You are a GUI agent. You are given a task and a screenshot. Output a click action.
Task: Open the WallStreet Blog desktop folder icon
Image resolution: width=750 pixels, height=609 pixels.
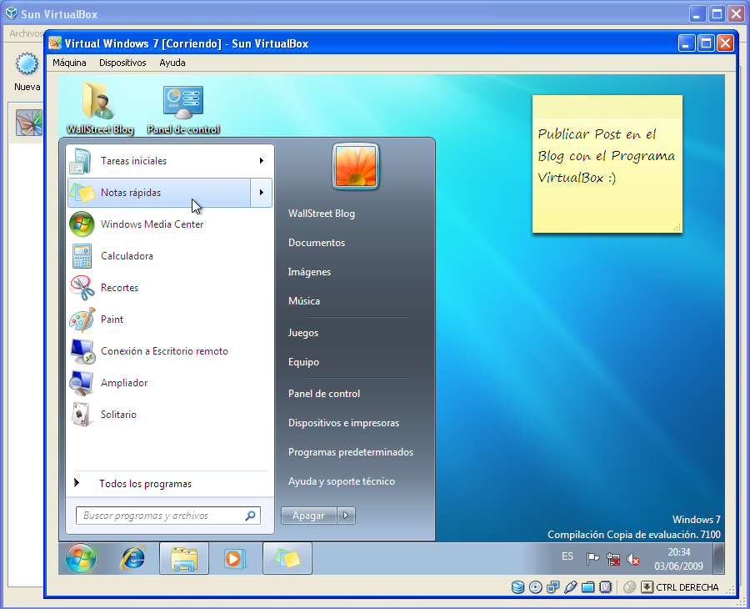(98, 101)
